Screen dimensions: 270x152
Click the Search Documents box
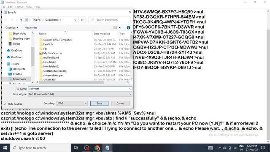(x=109, y=20)
